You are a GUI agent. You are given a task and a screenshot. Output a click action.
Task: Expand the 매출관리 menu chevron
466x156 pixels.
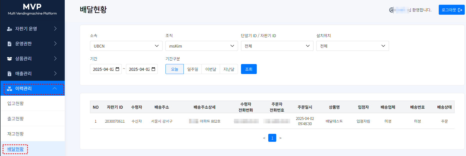[x=55, y=74]
